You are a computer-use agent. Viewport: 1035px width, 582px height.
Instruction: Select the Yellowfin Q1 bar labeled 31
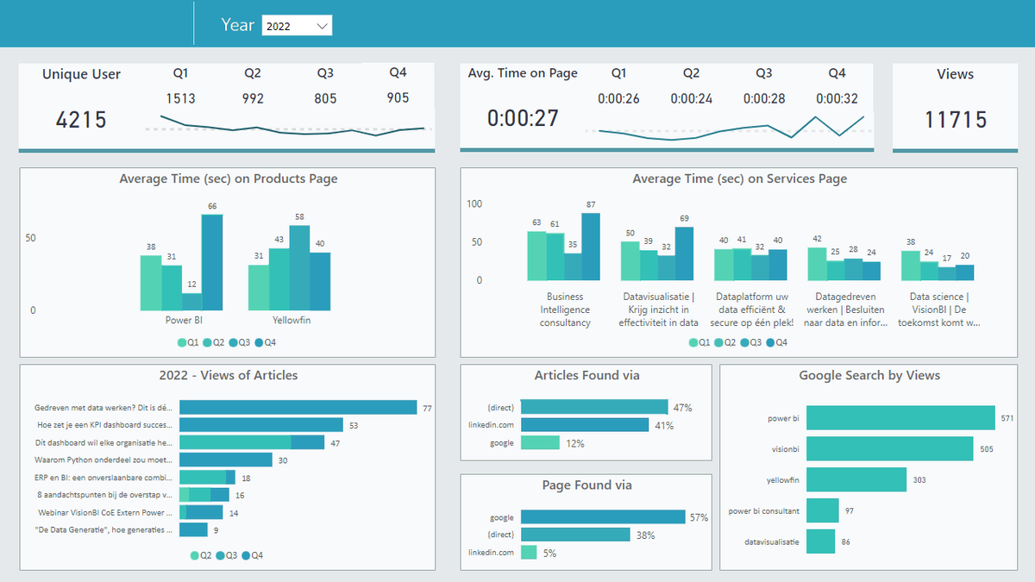259,288
